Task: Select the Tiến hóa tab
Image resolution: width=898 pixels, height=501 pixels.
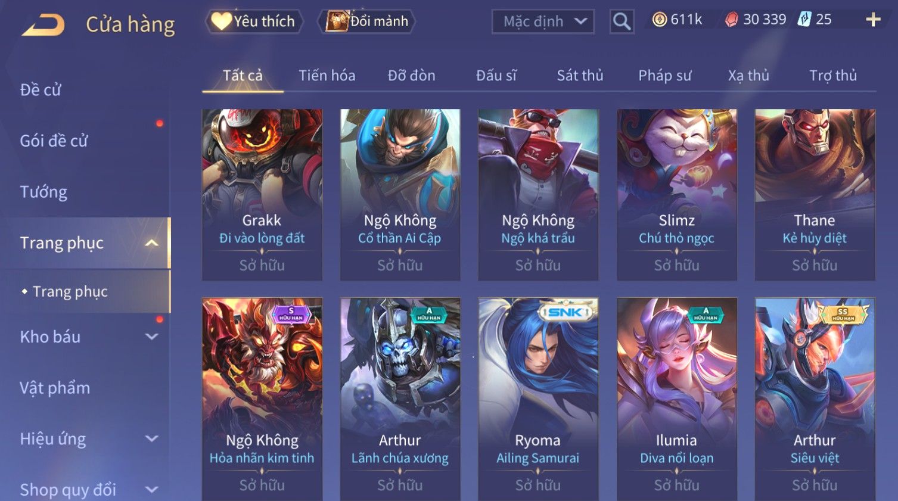Action: [327, 76]
